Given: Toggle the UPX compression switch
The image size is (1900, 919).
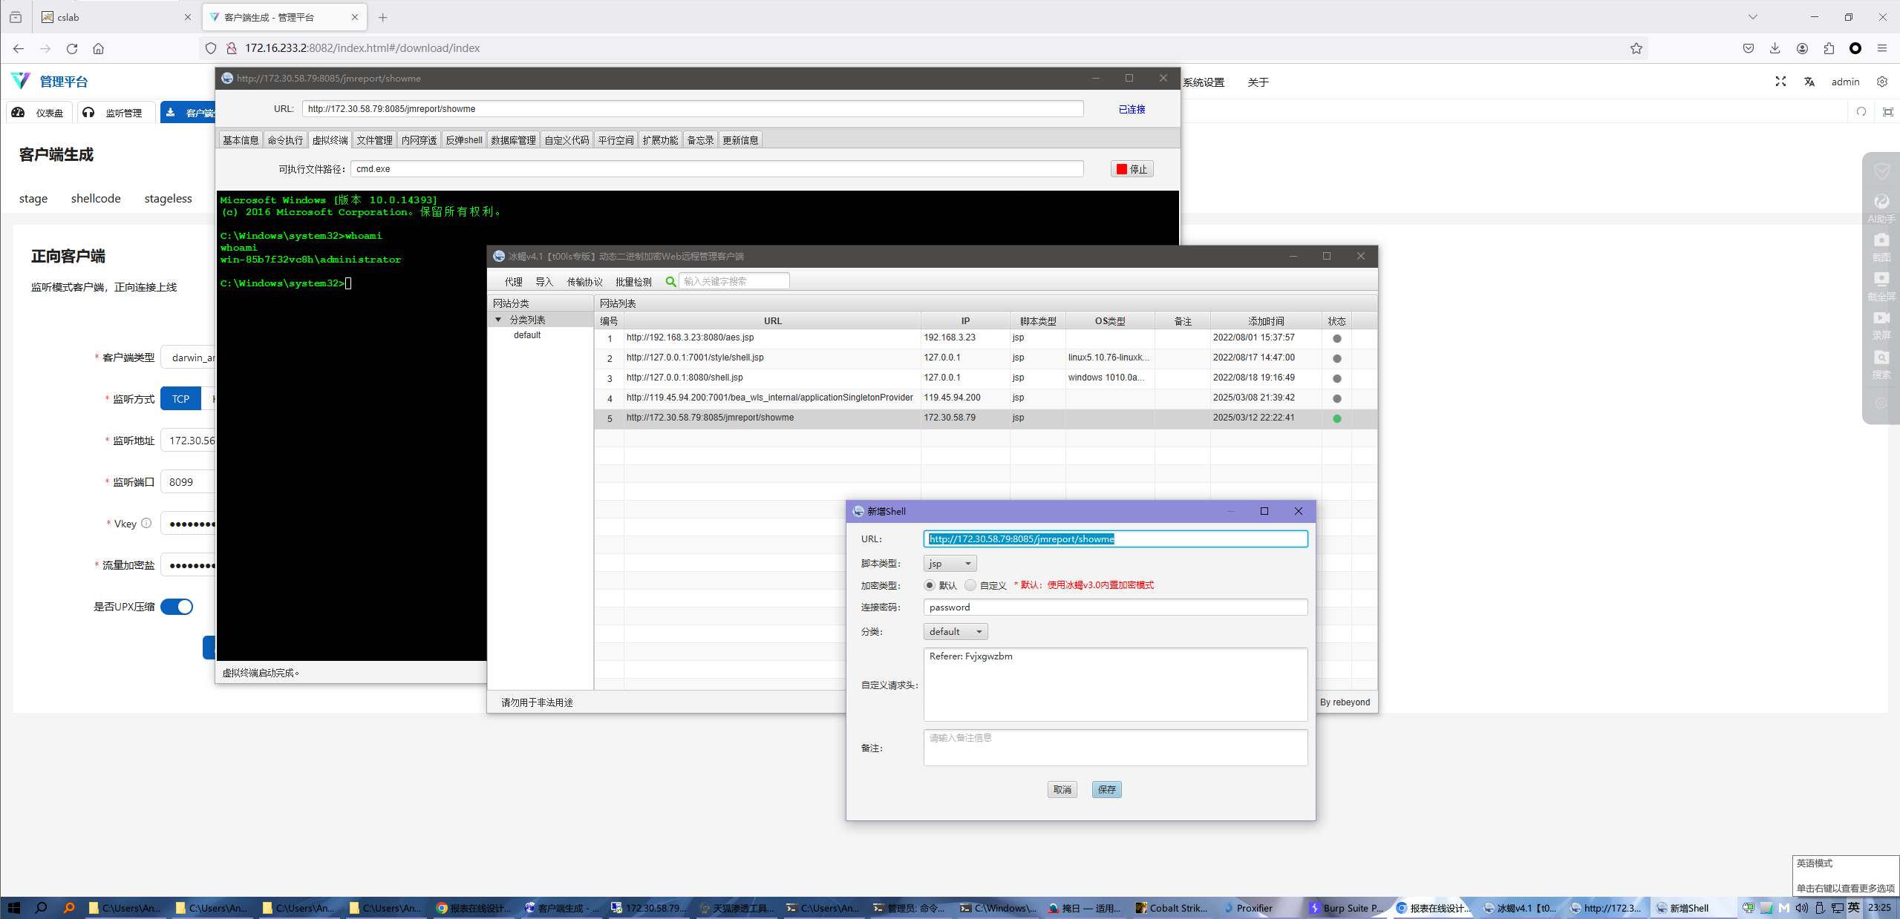Looking at the screenshot, I should tap(177, 607).
